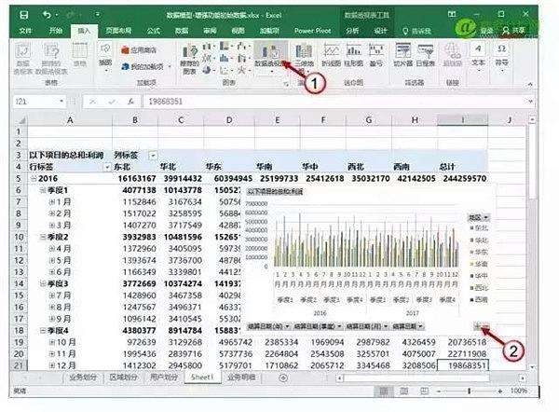Click chart expand/collapse field buttons at bottom-right
Screen dimensions: 559x412
[x=482, y=325]
